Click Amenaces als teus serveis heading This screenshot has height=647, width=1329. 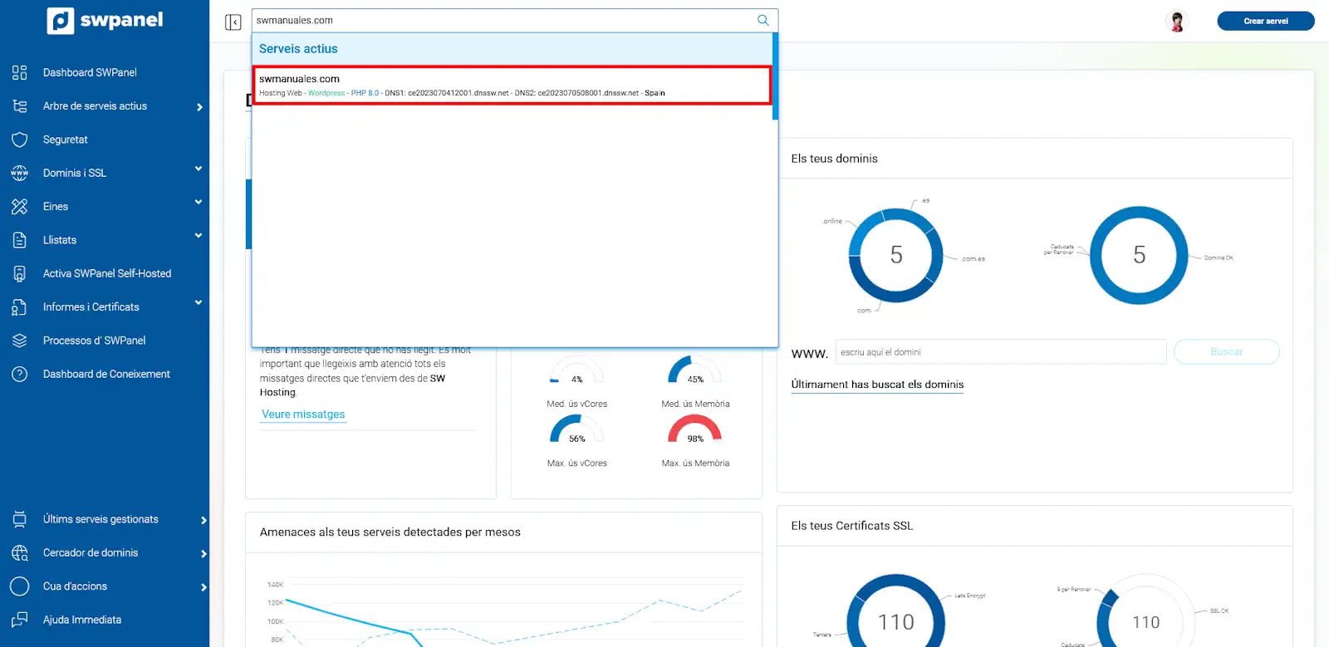390,532
